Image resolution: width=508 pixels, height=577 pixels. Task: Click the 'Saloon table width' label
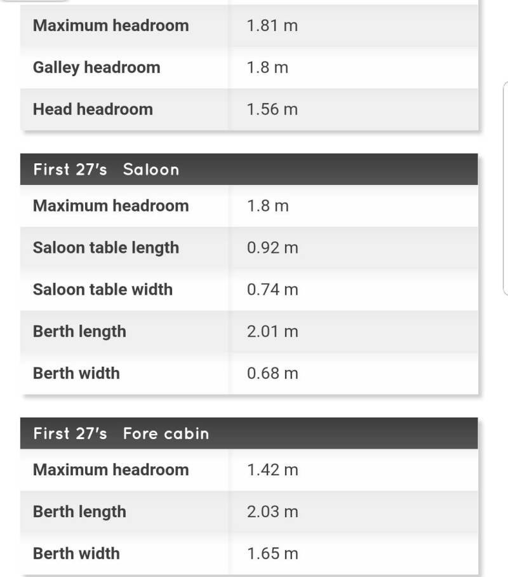tap(103, 290)
